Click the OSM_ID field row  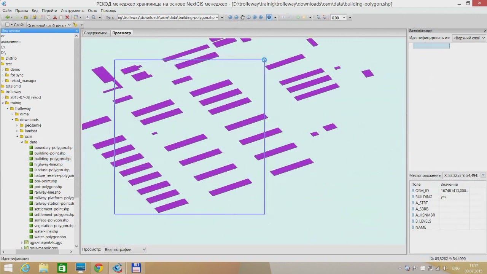tap(447, 191)
